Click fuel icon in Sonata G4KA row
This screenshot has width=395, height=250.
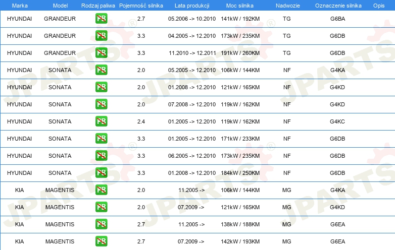(x=101, y=70)
